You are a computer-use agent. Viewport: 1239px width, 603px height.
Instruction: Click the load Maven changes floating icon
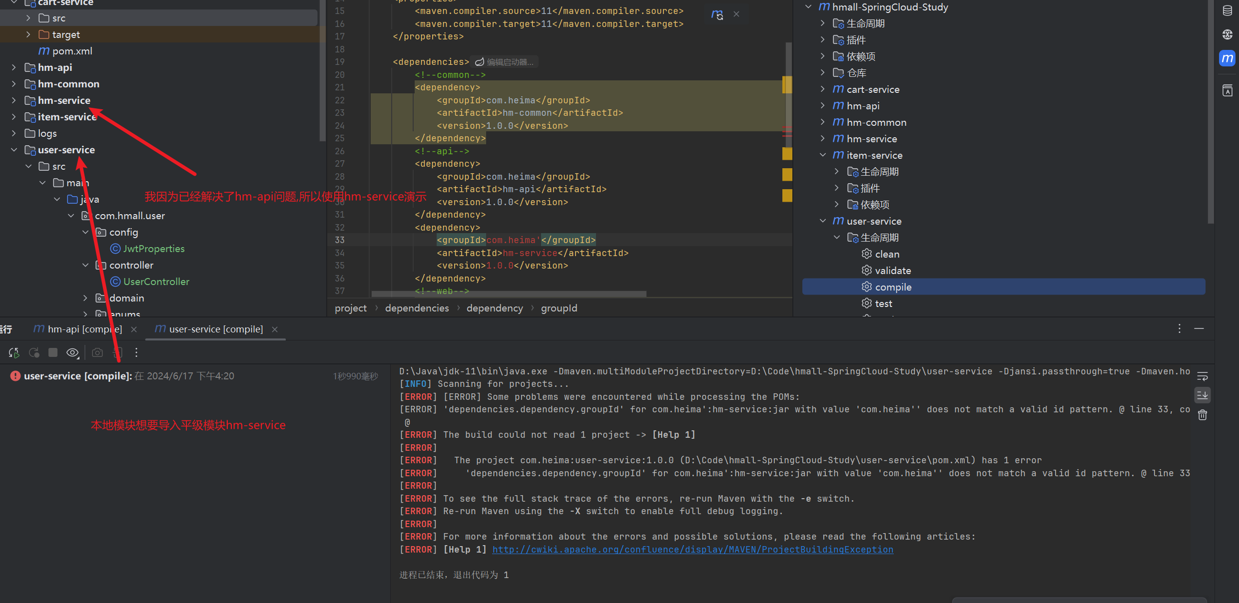(717, 14)
